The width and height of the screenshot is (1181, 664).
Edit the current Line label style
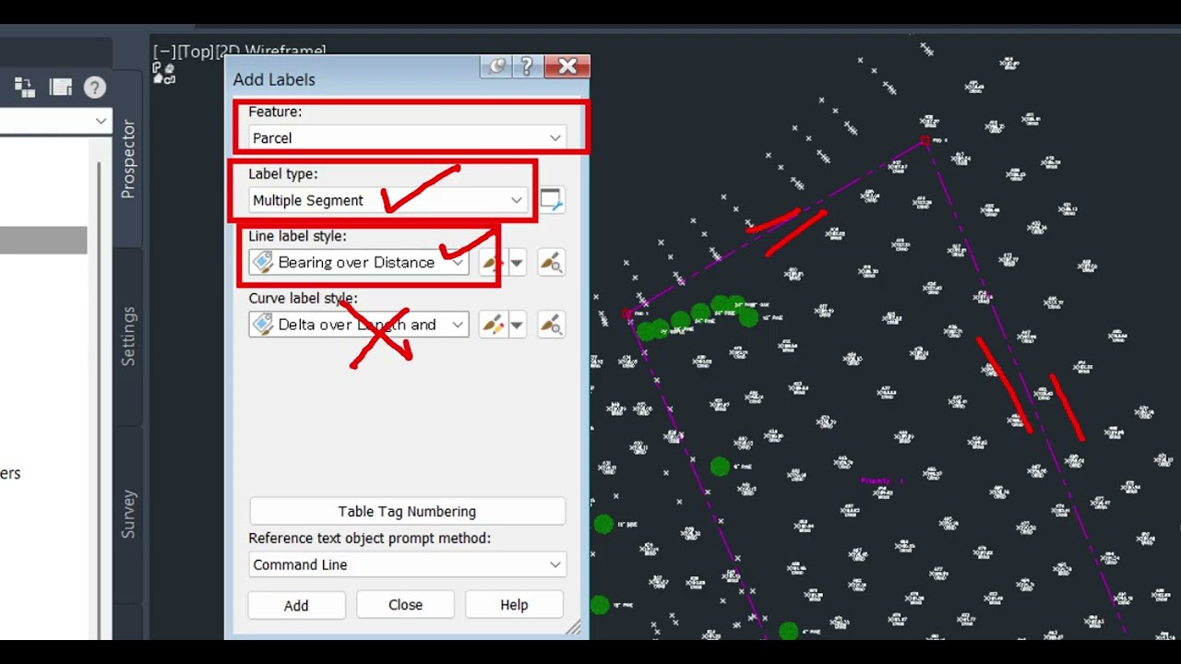[493, 263]
